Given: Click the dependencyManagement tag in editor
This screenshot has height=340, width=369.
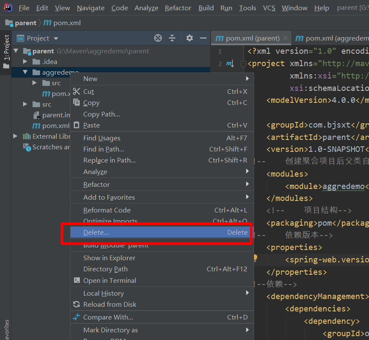Looking at the screenshot, I should point(318,296).
